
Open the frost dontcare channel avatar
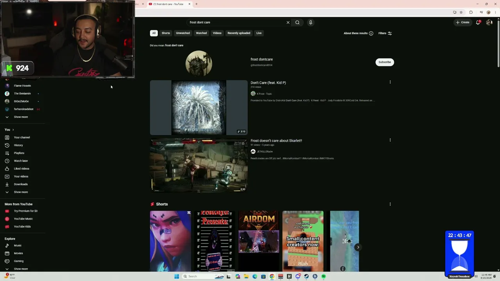click(x=199, y=63)
